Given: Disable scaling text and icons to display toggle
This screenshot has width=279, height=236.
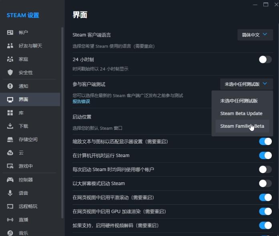Looking at the screenshot, I should coord(265,141).
